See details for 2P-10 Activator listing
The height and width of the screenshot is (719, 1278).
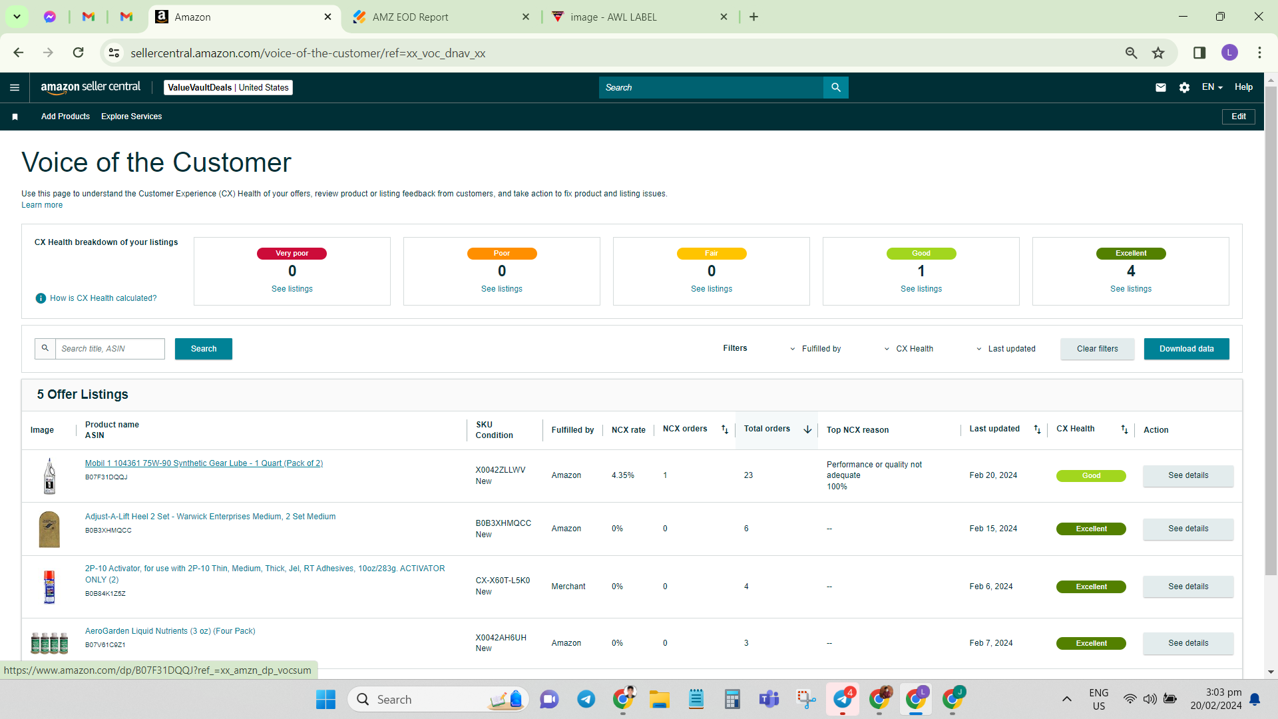pyautogui.click(x=1188, y=587)
